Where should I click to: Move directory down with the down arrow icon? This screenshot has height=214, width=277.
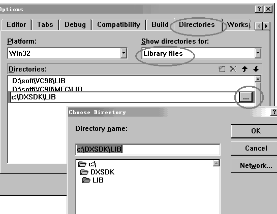tap(256, 69)
